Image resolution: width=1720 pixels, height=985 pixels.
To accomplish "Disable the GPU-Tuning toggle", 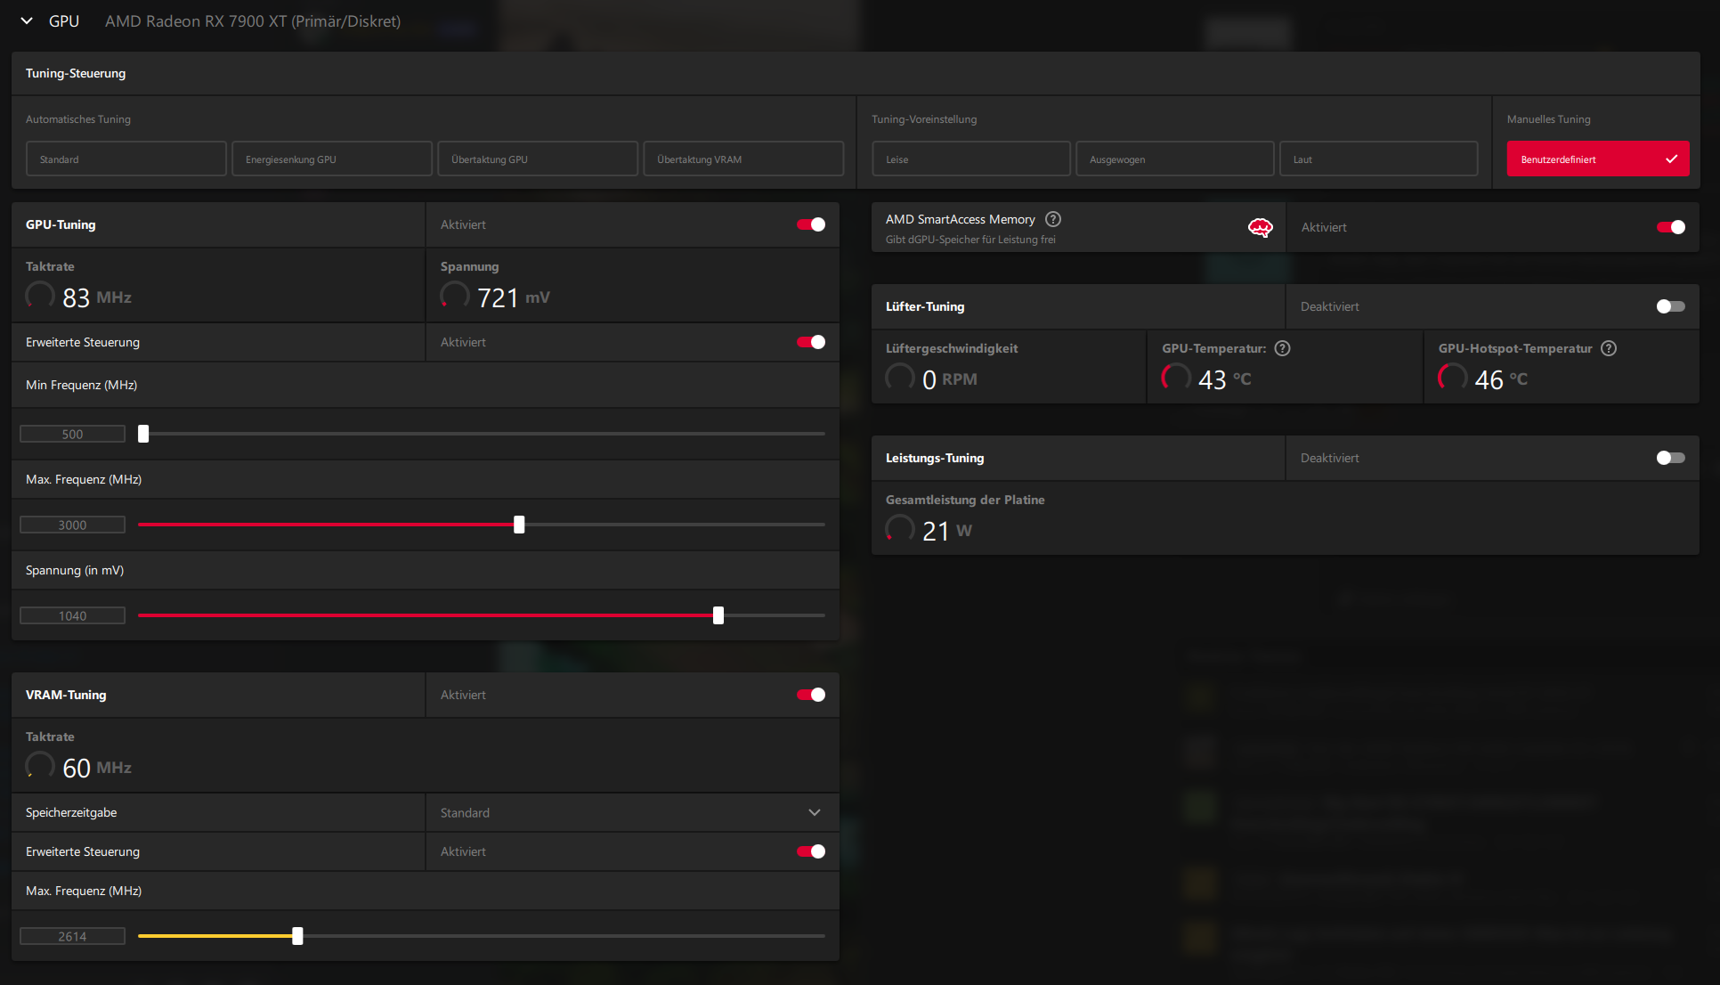I will 810,224.
